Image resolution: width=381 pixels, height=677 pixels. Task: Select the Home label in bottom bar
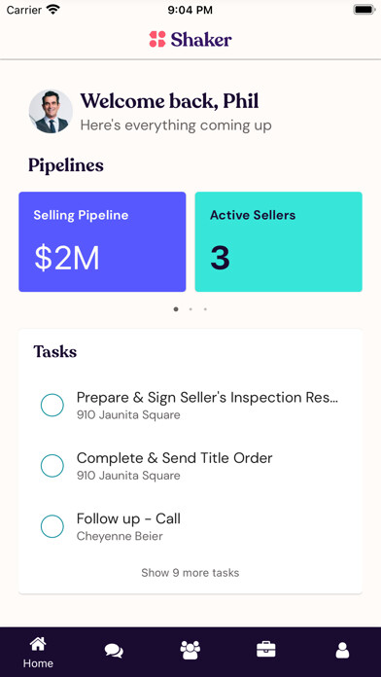tap(38, 663)
